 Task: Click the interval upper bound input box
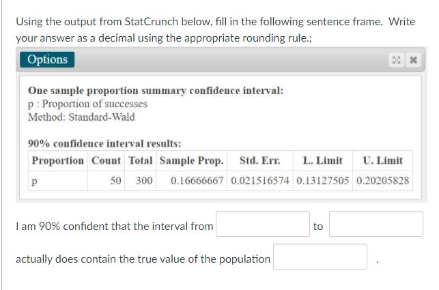click(376, 224)
